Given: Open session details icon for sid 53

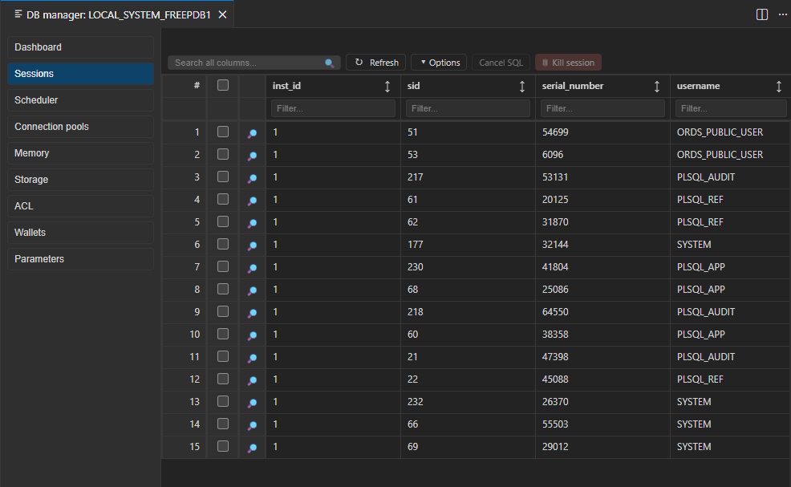Looking at the screenshot, I should pos(252,156).
